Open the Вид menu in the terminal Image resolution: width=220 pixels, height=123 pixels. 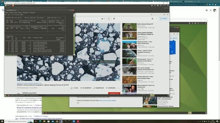pyautogui.click(x=16, y=13)
